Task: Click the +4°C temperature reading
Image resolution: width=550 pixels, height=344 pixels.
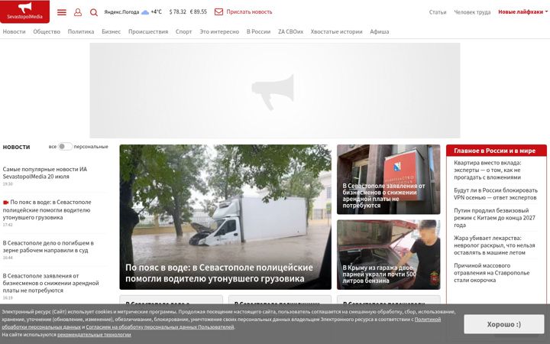Action: [156, 12]
